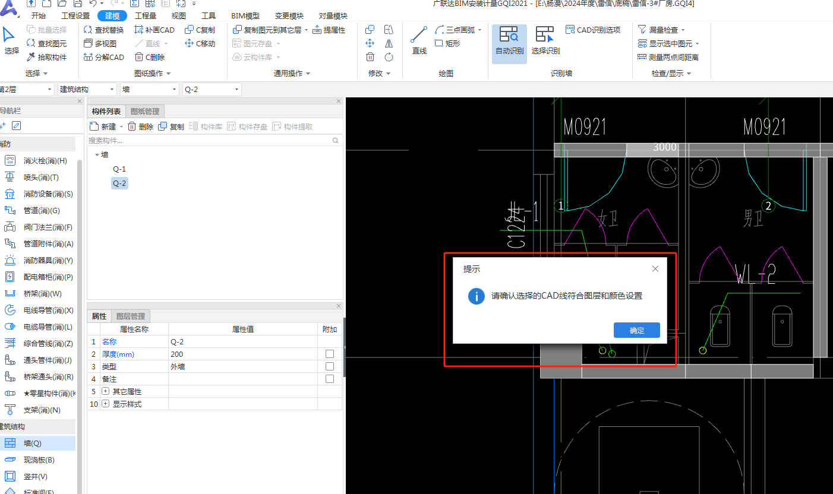Viewport: 833px width, 494px height.
Task: Expand 显示样式 row in properties
Action: (x=106, y=404)
